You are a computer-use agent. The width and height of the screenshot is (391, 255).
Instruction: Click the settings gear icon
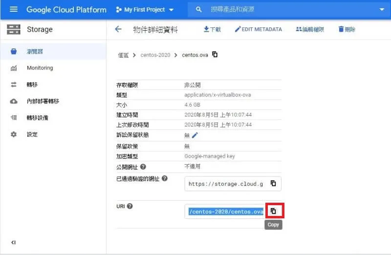pos(14,134)
